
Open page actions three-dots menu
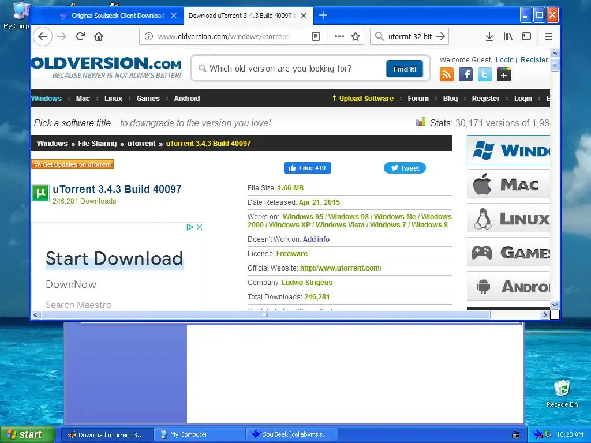tap(339, 36)
